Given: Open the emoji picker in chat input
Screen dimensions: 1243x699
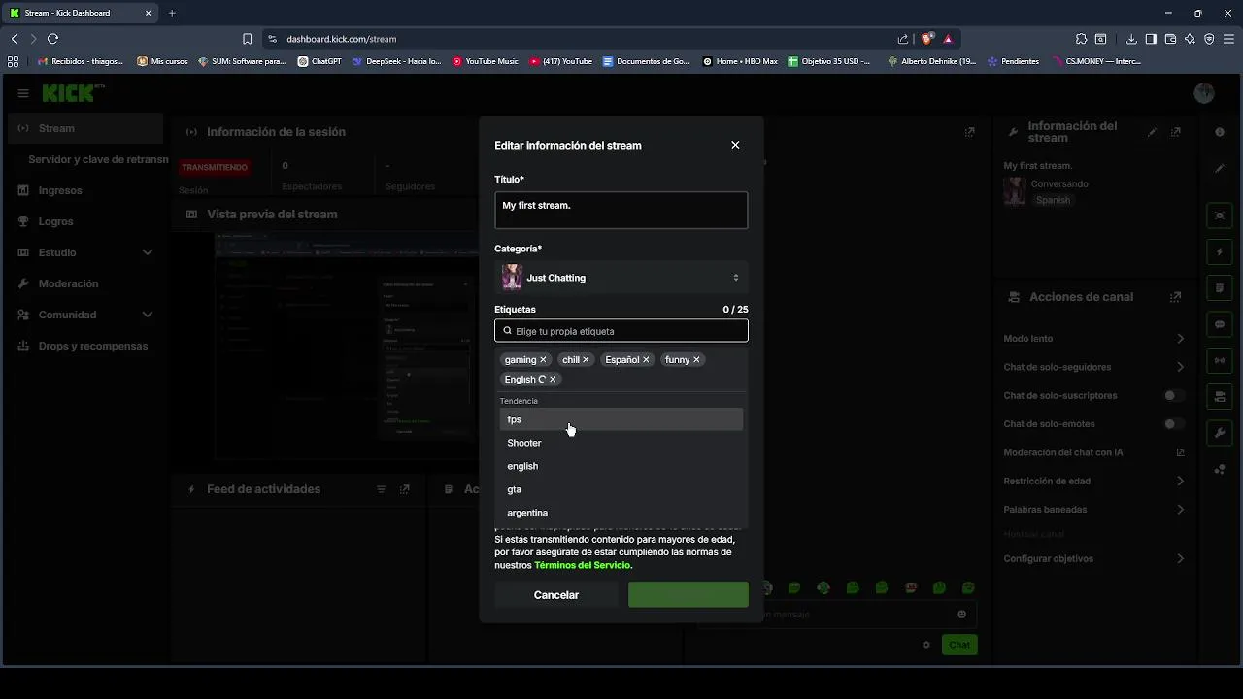Looking at the screenshot, I should pos(961,615).
